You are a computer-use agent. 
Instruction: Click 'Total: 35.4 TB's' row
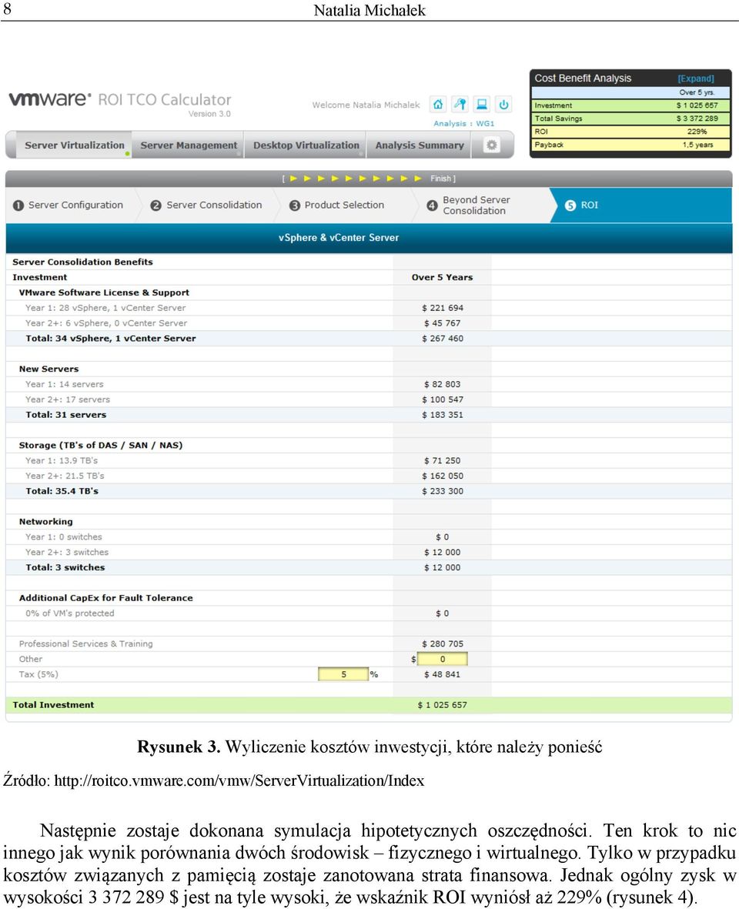(369, 491)
